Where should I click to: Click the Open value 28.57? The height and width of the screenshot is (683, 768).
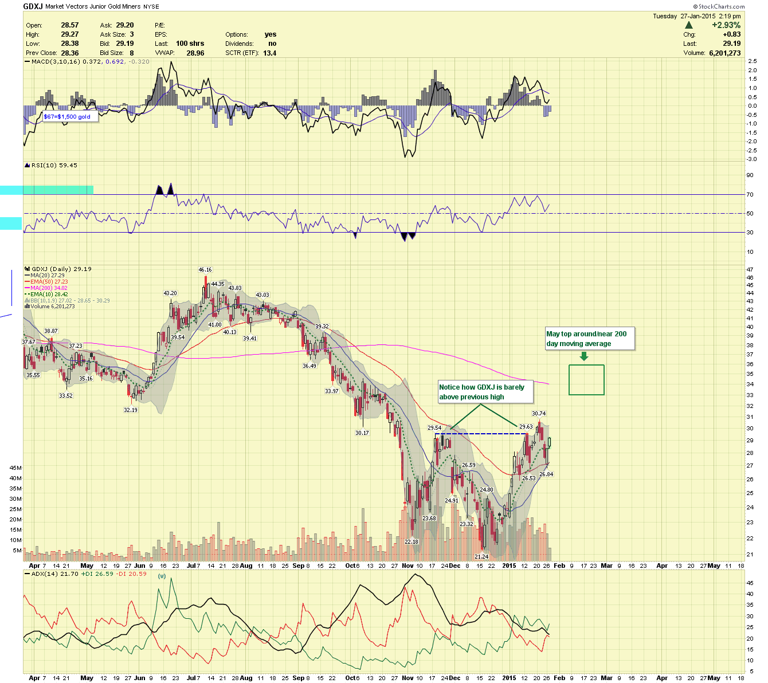[70, 25]
